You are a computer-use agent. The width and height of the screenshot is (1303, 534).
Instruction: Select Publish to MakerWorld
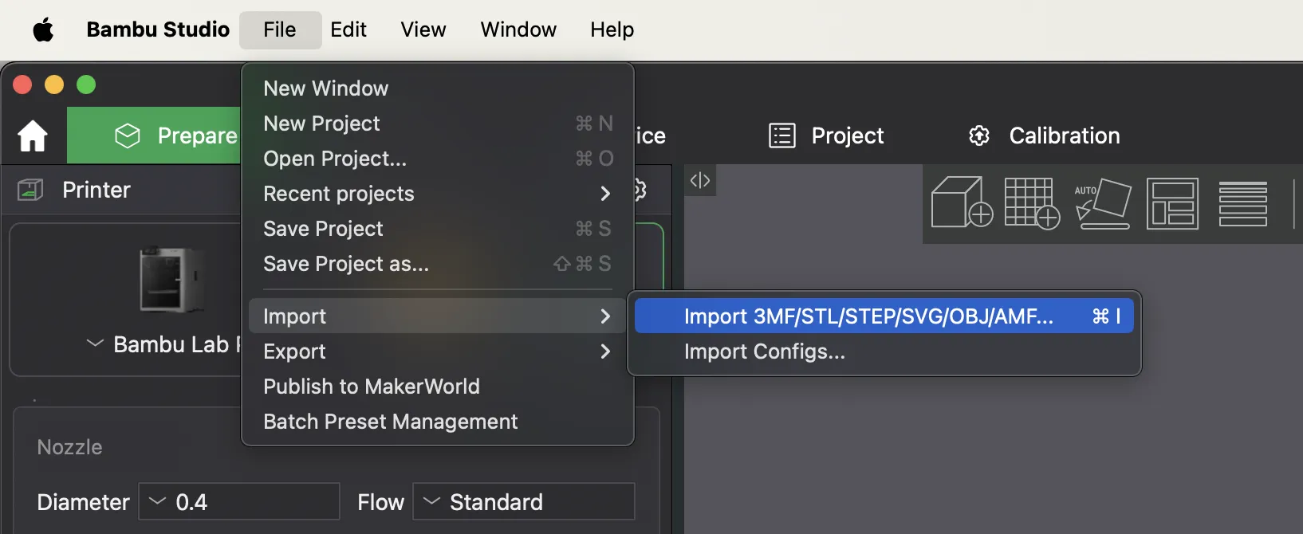coord(437,386)
